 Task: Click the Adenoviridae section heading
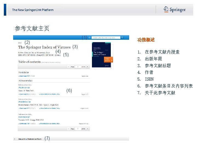coord(25,81)
